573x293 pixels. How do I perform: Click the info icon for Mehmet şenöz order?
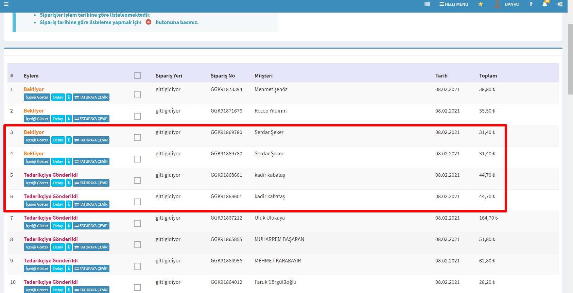pyautogui.click(x=69, y=97)
